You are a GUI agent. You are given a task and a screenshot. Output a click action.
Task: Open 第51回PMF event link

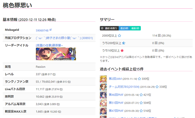tap(116, 103)
